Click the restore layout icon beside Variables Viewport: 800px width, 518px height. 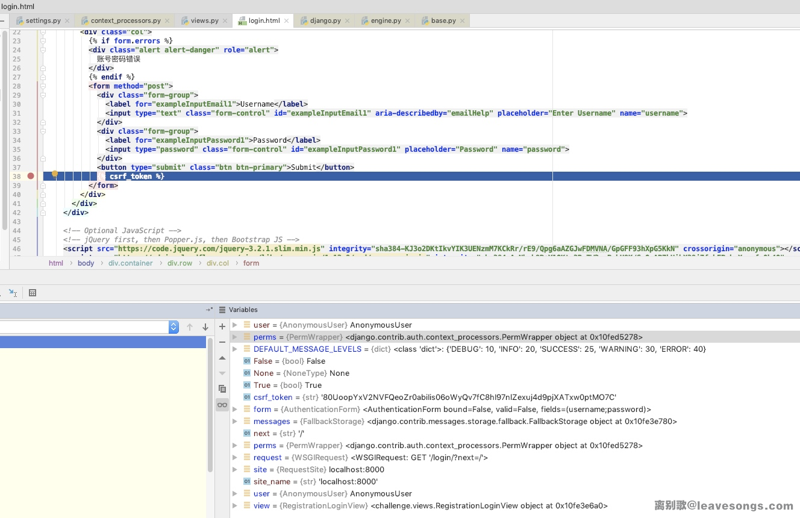pyautogui.click(x=209, y=310)
